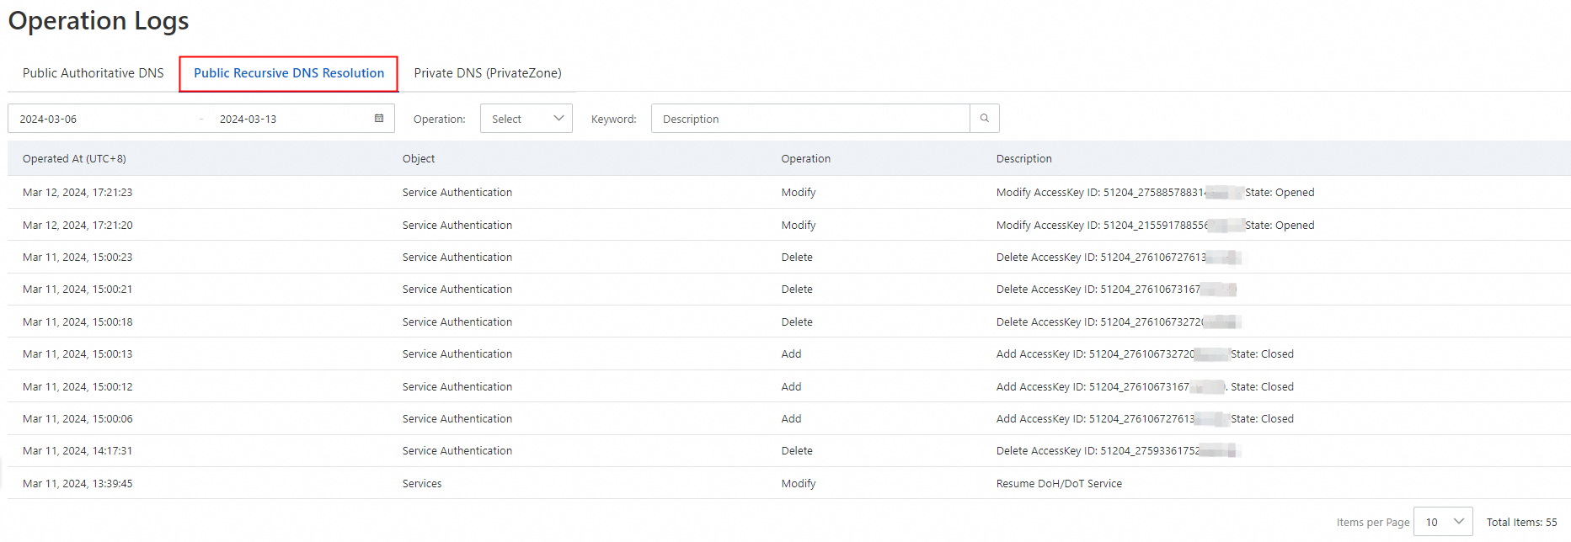
Task: Click the keyword search magnifier icon
Action: (x=984, y=119)
